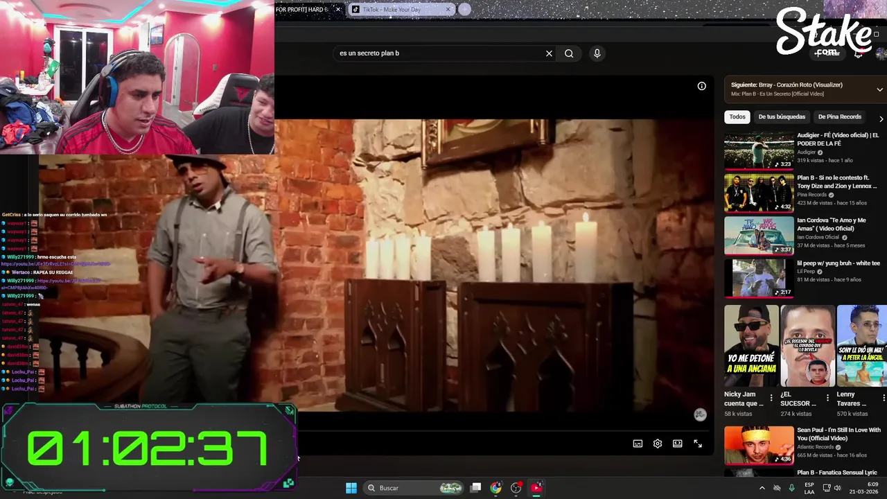Click the channel watermark on the video
The height and width of the screenshot is (499, 887).
(700, 414)
